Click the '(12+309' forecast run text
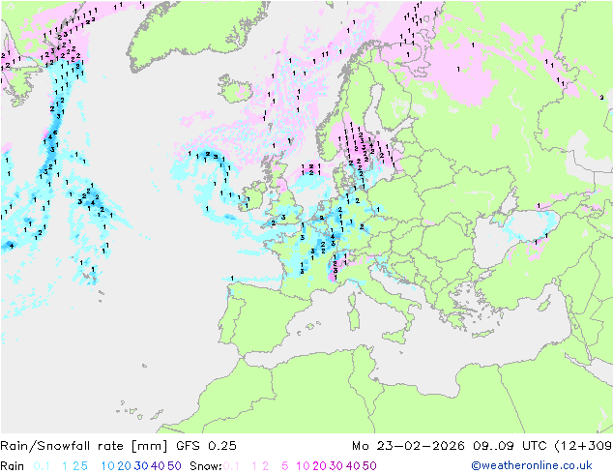This screenshot has height=474, width=613. coord(583,446)
